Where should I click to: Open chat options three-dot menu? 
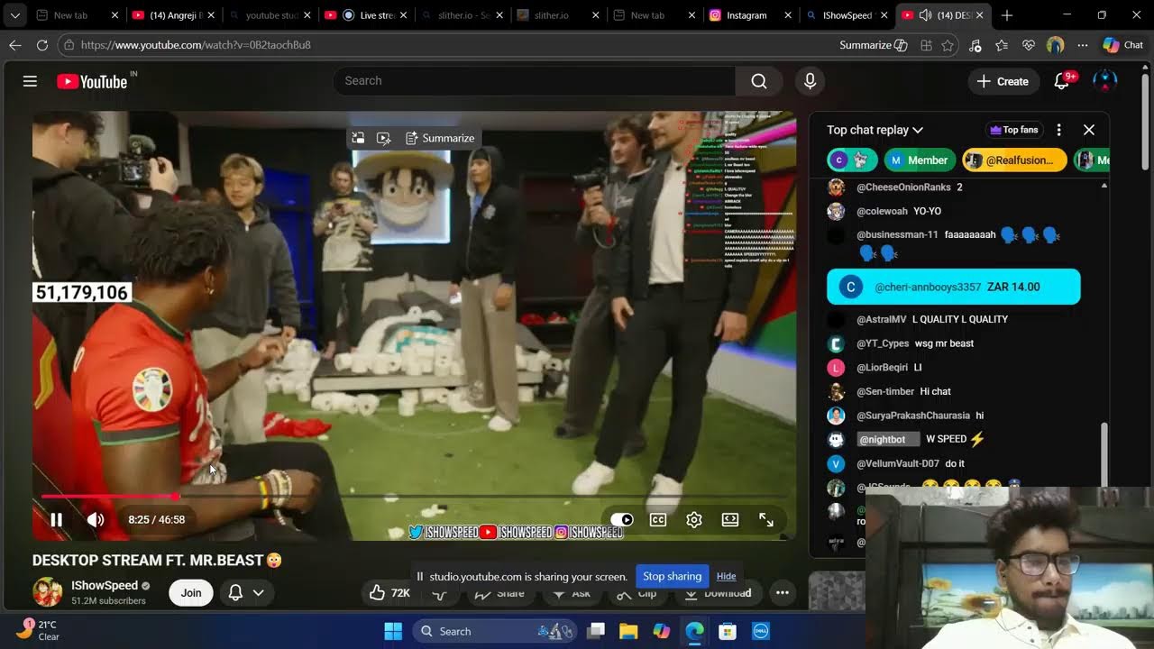[x=1059, y=130]
